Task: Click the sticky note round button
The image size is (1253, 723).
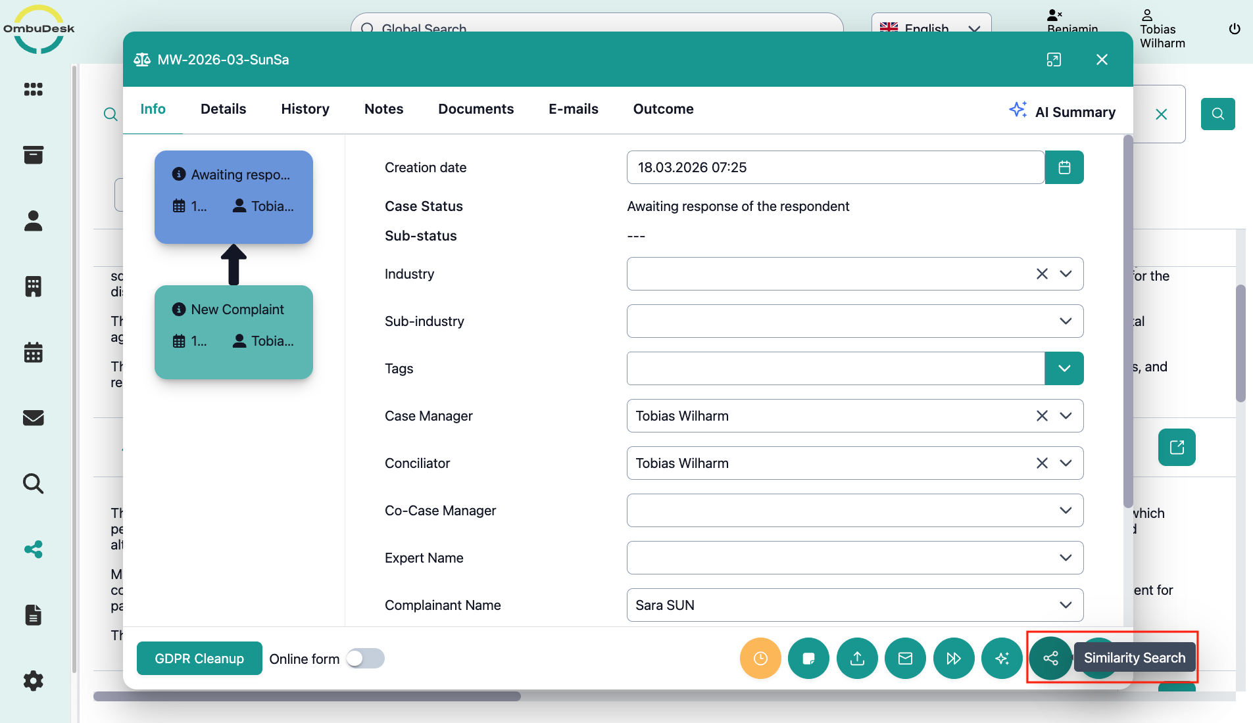Action: pyautogui.click(x=808, y=658)
